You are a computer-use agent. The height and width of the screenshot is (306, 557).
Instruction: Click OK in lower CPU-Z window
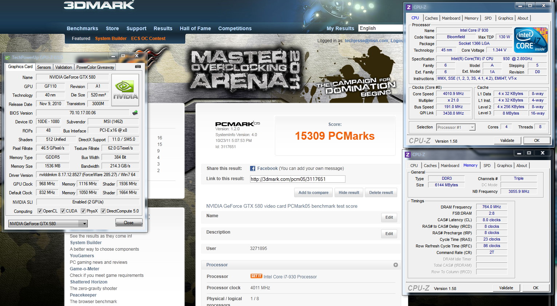pyautogui.click(x=536, y=288)
